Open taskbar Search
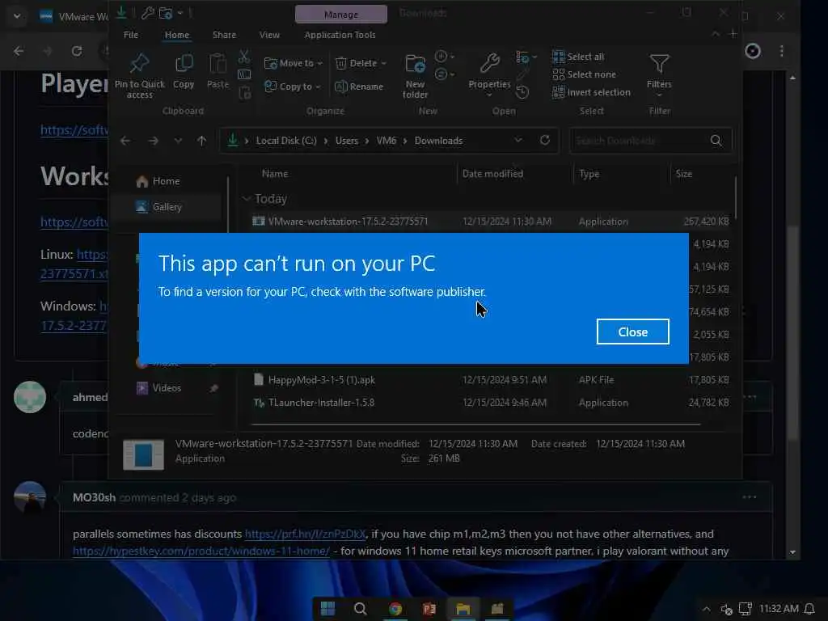 (360, 609)
